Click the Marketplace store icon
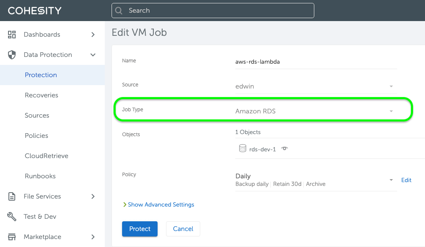 tap(12, 237)
